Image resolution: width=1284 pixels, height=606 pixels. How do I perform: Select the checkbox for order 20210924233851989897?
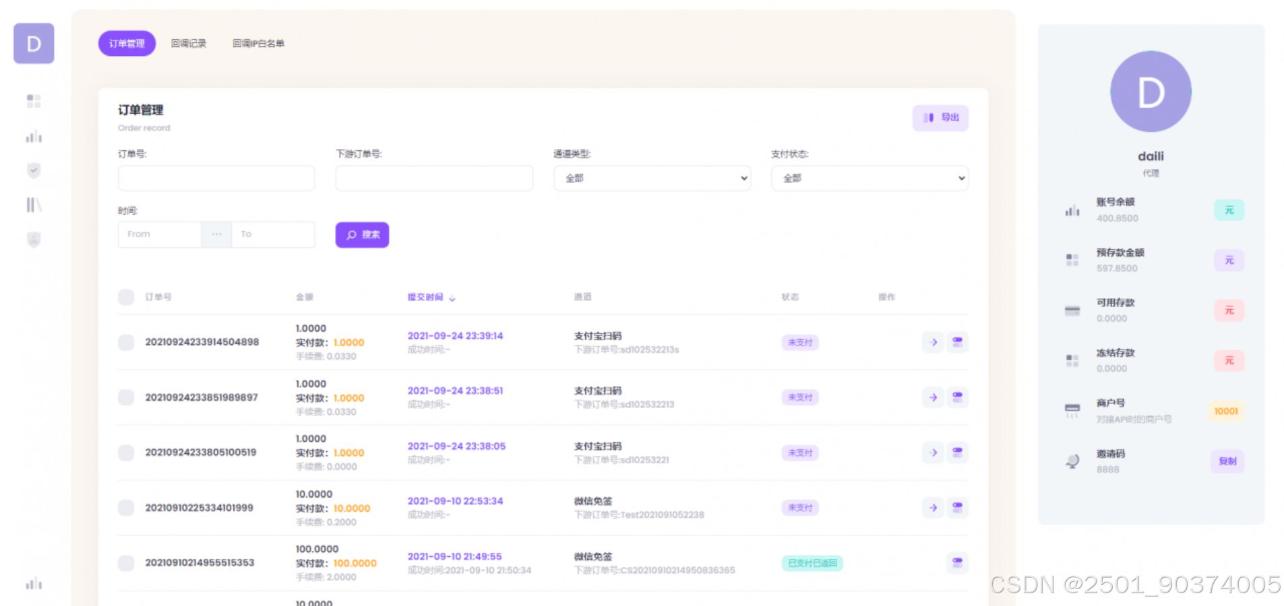(126, 398)
